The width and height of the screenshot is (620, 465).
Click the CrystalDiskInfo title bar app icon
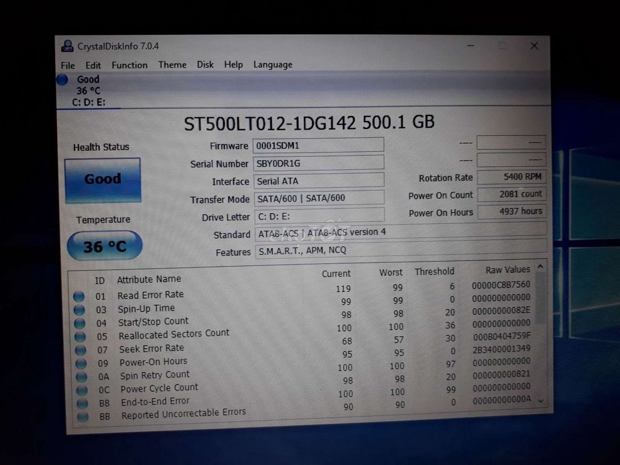pyautogui.click(x=67, y=46)
